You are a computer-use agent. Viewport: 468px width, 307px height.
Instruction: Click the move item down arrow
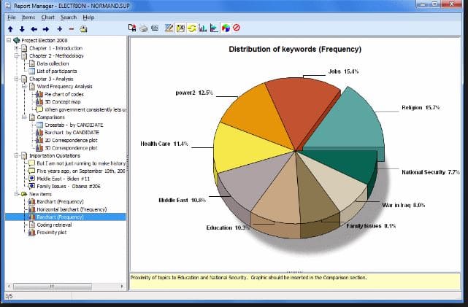pyautogui.click(x=22, y=29)
